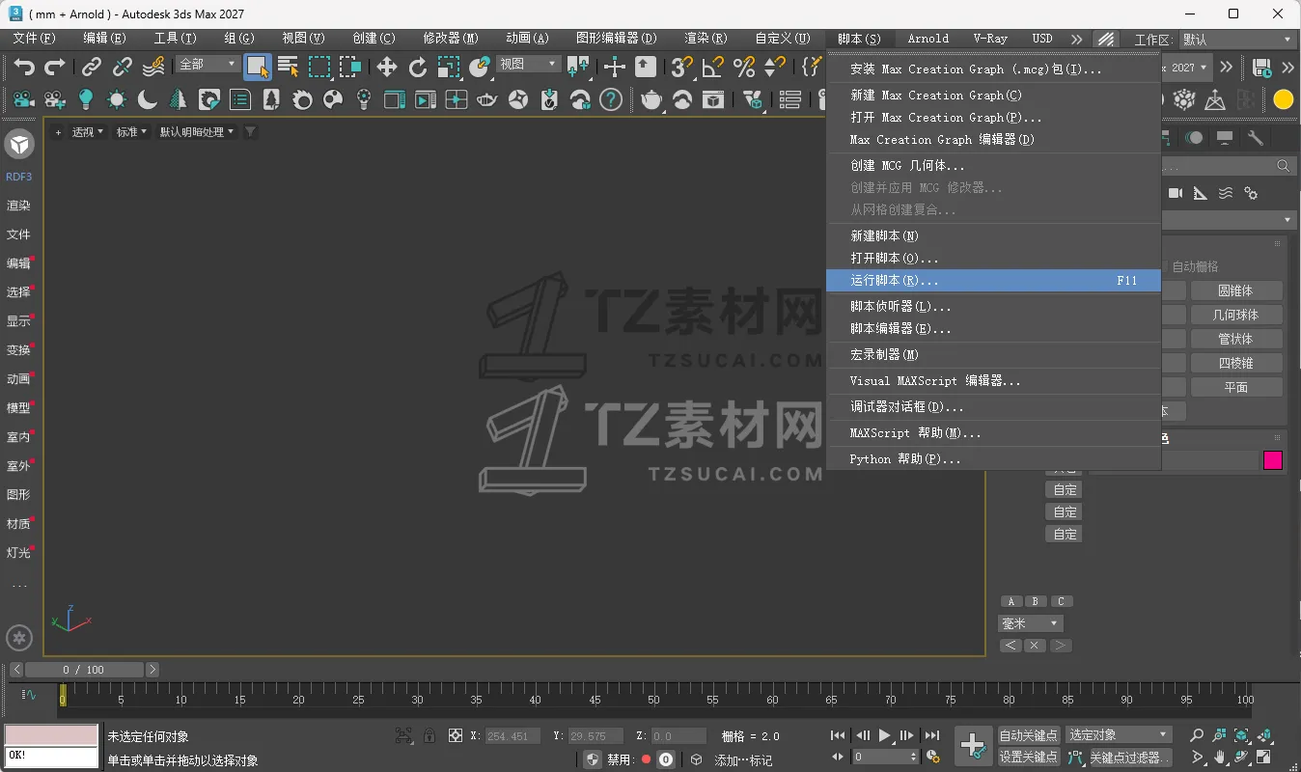The image size is (1301, 772).
Task: Toggle the Percent Snap icon
Action: click(744, 67)
